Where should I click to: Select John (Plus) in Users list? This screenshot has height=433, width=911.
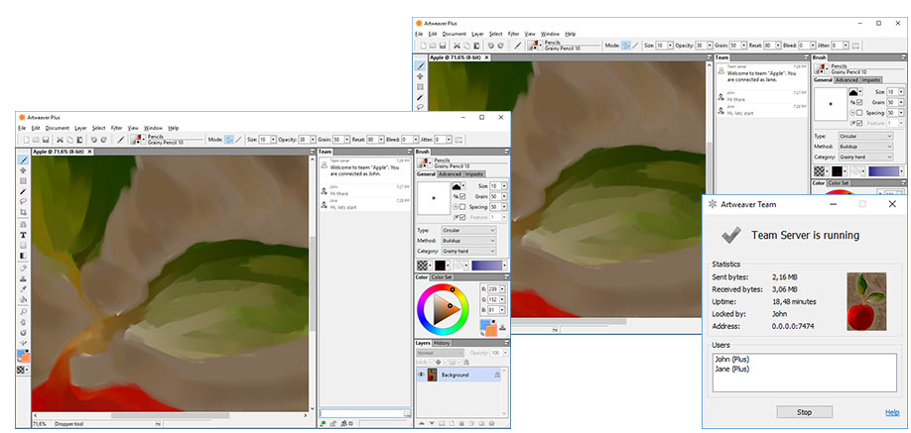731,360
